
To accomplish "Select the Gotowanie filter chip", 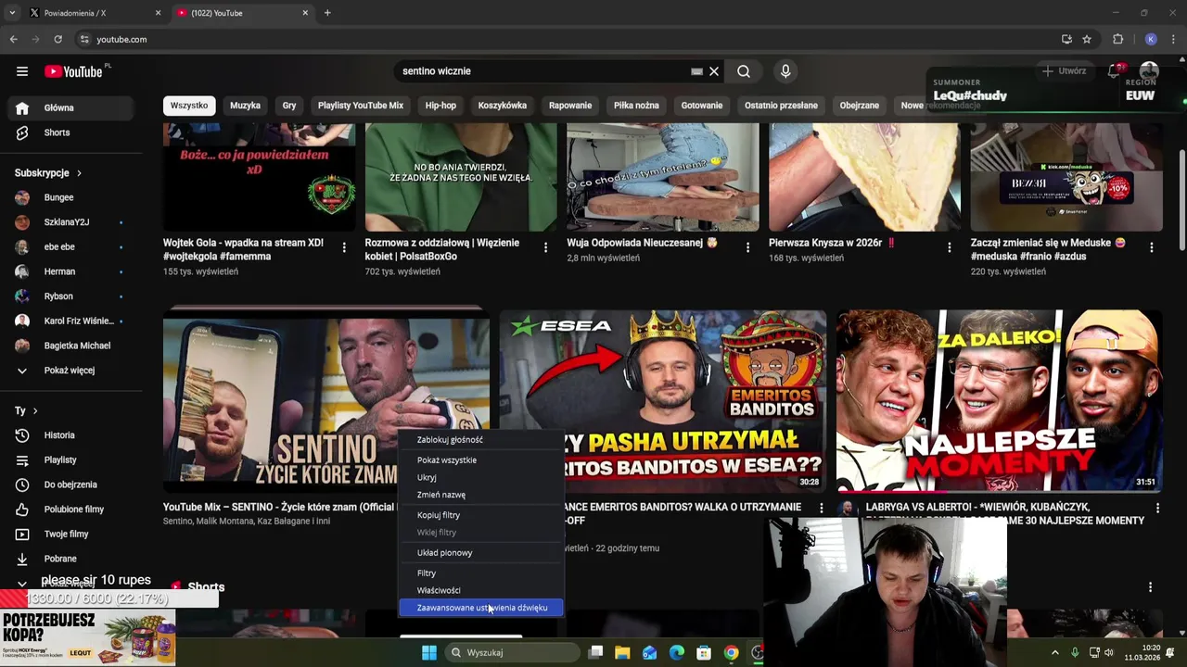I will click(702, 106).
